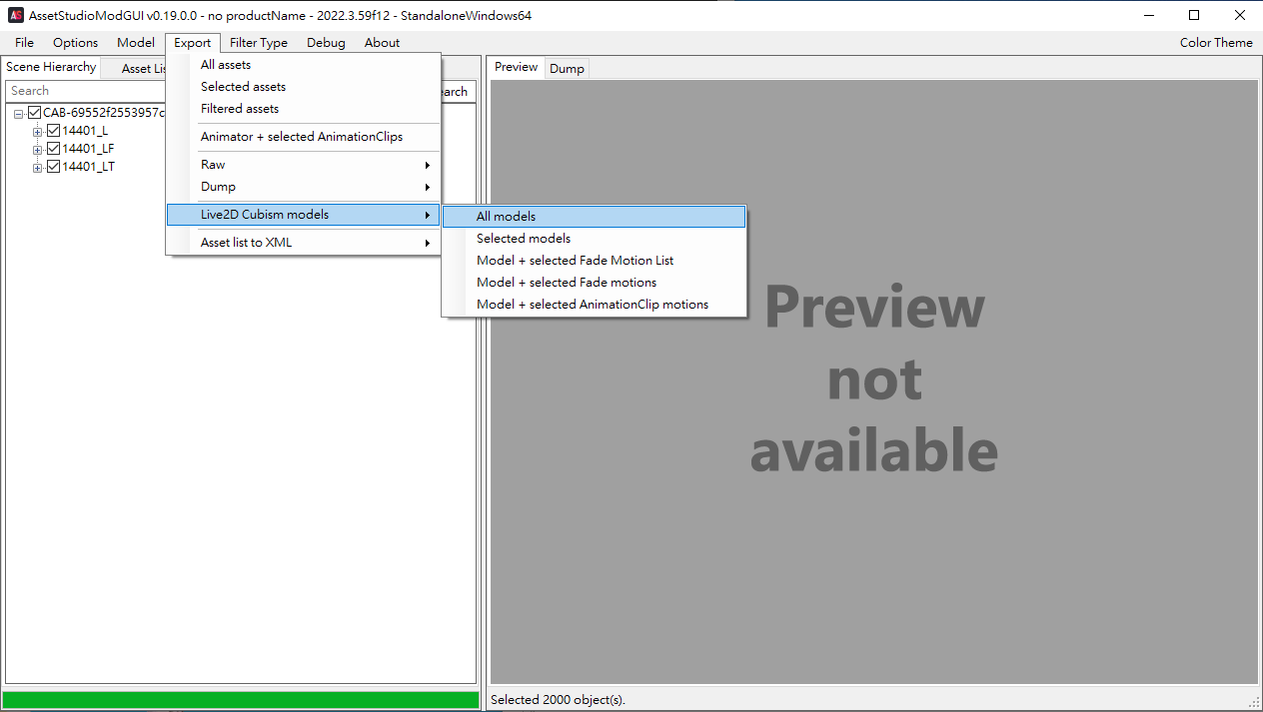Expand the 14401_LF tree node
The height and width of the screenshot is (712, 1263).
pyautogui.click(x=38, y=150)
